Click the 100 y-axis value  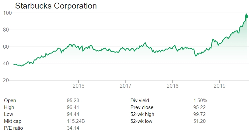point(7,13)
